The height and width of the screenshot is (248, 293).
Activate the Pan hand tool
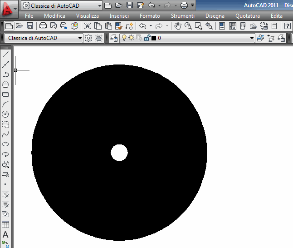pyautogui.click(x=178, y=26)
